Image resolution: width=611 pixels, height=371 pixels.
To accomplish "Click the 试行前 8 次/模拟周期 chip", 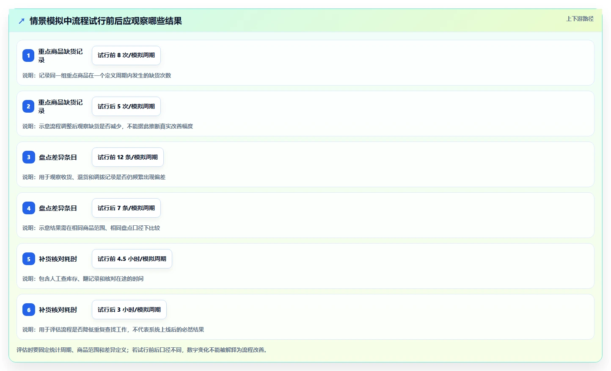I will pos(126,55).
